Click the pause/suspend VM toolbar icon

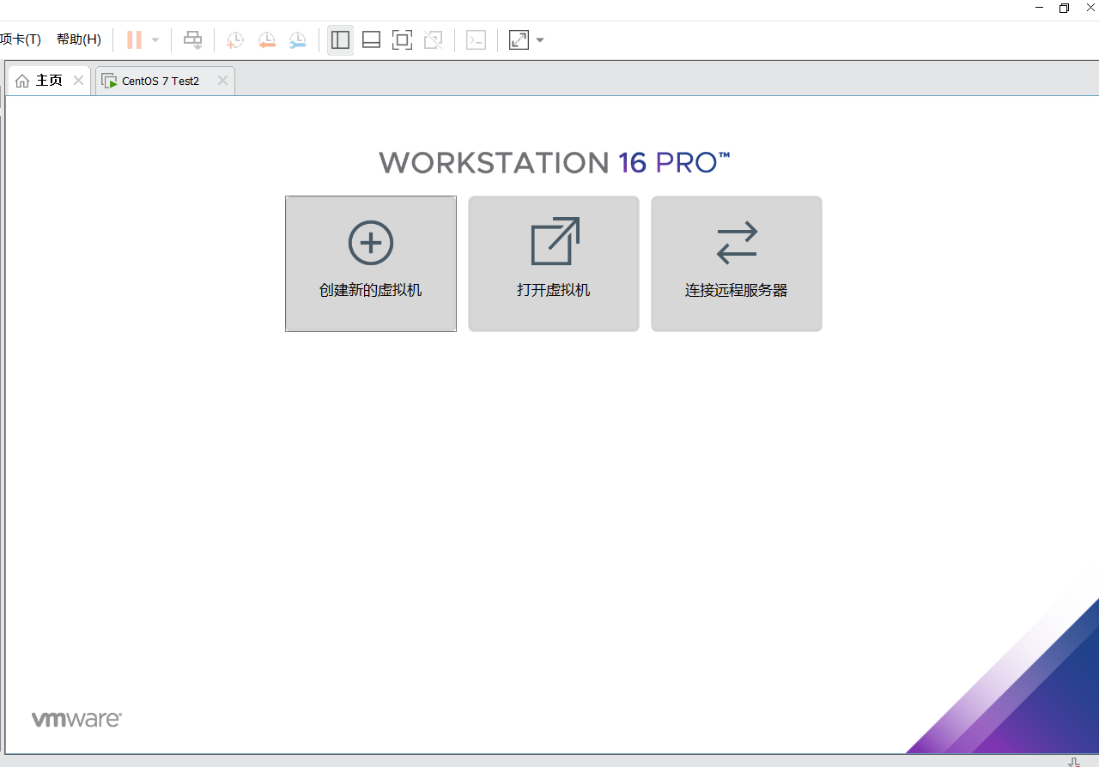click(x=134, y=39)
